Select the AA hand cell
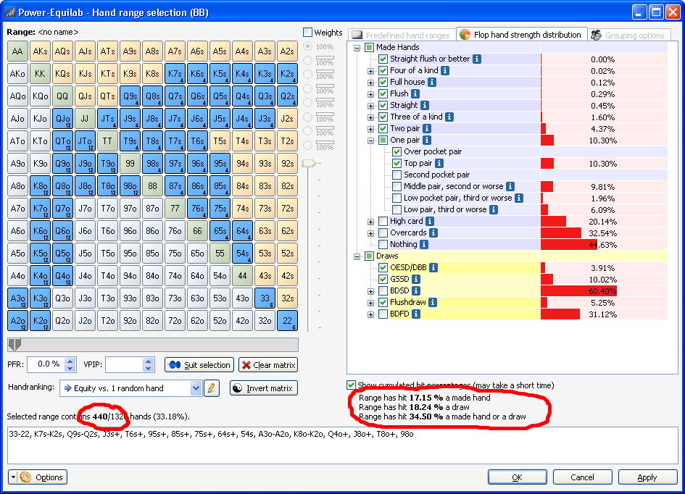The width and height of the screenshot is (685, 494). point(17,51)
